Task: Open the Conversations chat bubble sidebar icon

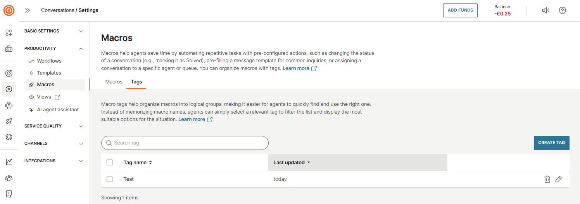Action: [x=9, y=89]
